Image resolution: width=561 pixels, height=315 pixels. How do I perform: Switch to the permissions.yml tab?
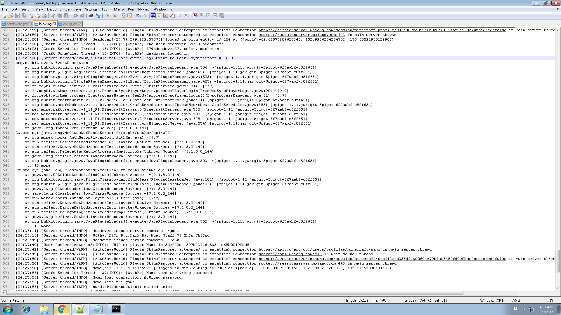[17, 24]
